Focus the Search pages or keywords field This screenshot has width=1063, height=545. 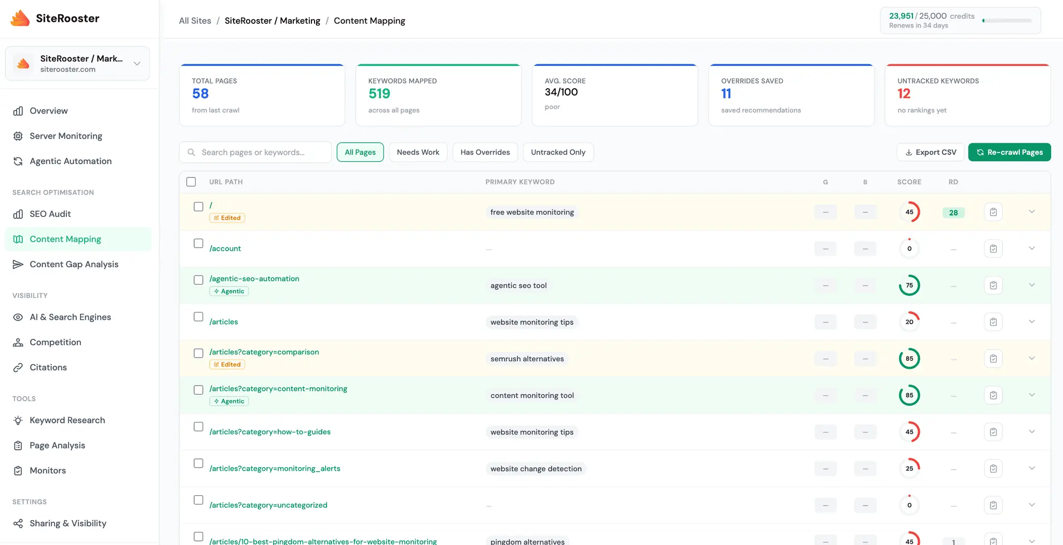tap(255, 152)
